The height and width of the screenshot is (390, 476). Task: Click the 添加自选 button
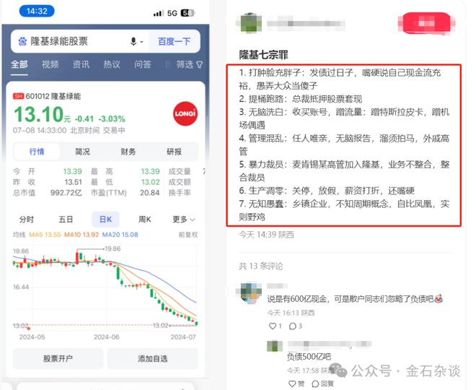[153, 359]
